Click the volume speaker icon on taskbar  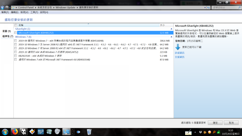[x=78, y=132]
